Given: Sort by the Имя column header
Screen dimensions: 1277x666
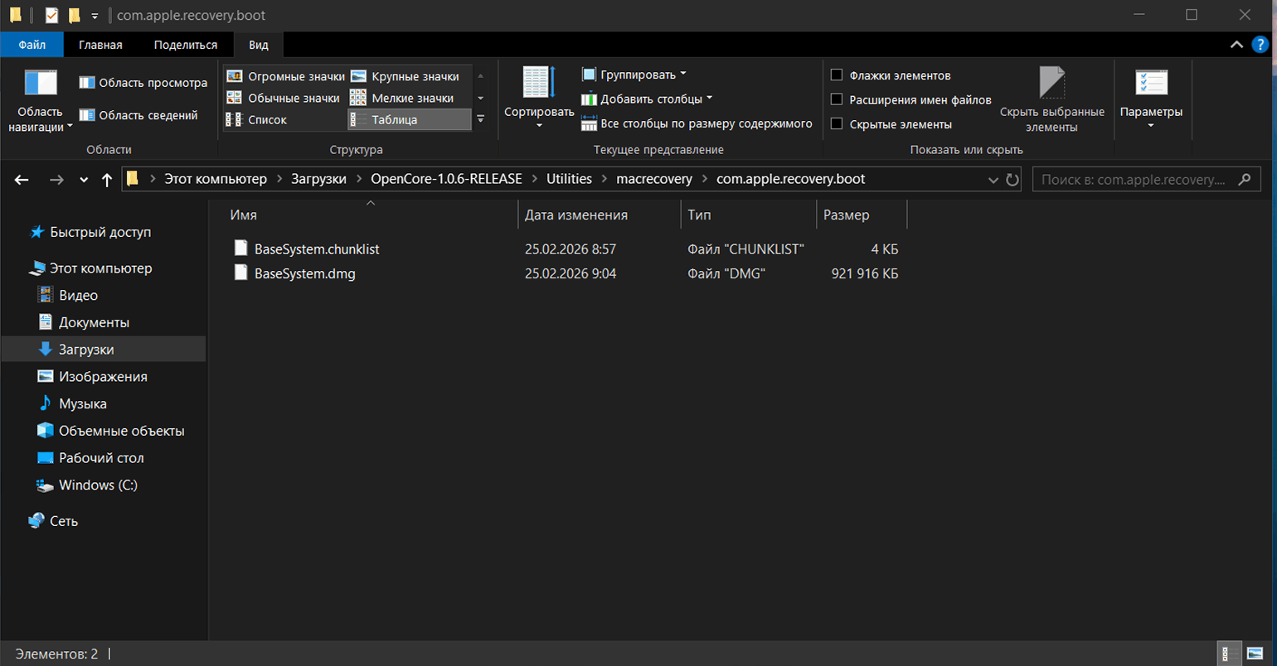Looking at the screenshot, I should pyautogui.click(x=371, y=215).
